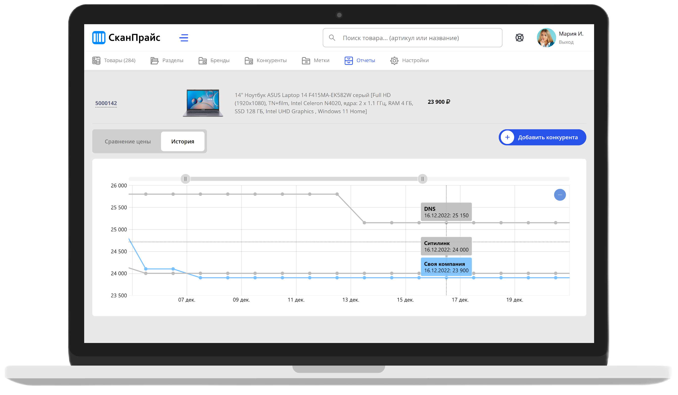Click the 09 дек. axis label
Screen dimensions: 678x395
pyautogui.click(x=241, y=300)
